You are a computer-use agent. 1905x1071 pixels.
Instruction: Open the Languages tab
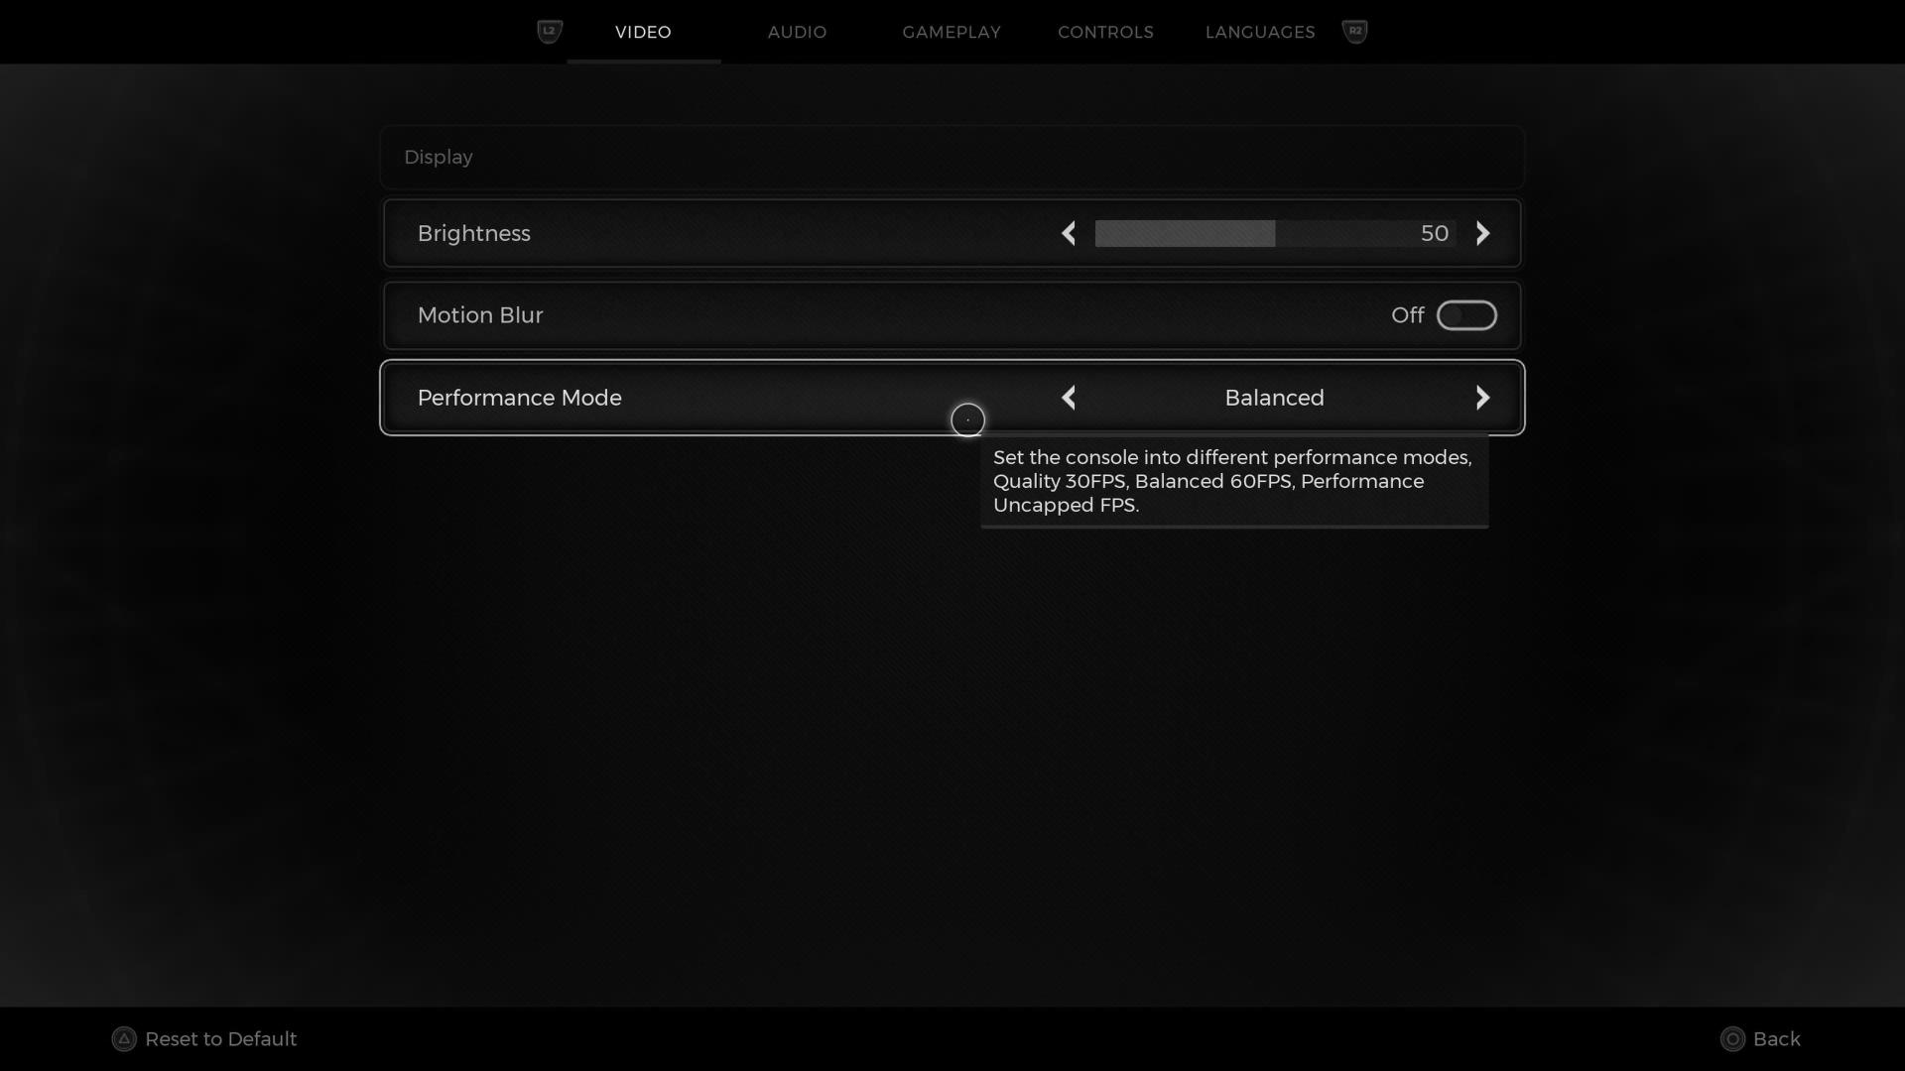click(x=1259, y=32)
